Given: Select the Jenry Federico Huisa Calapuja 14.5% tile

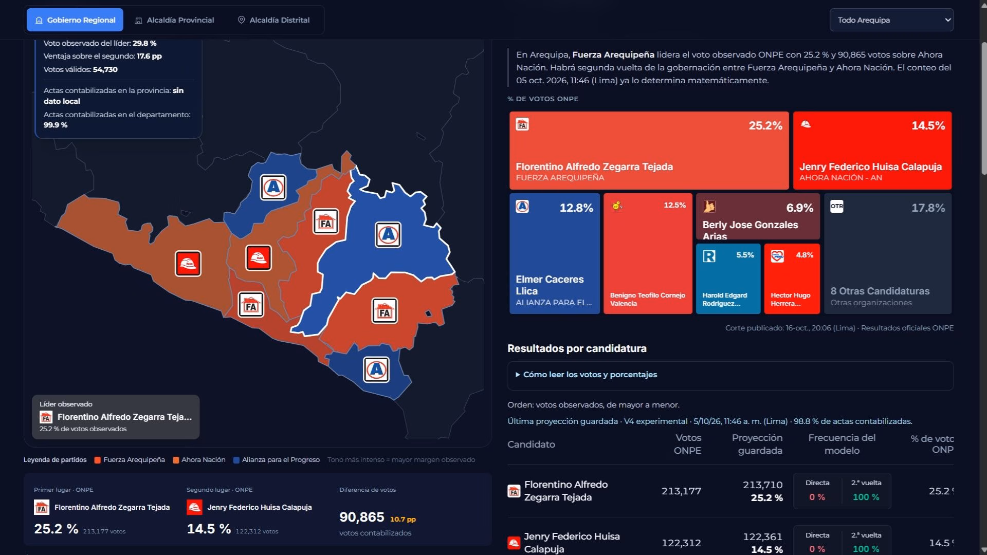Looking at the screenshot, I should tap(872, 150).
